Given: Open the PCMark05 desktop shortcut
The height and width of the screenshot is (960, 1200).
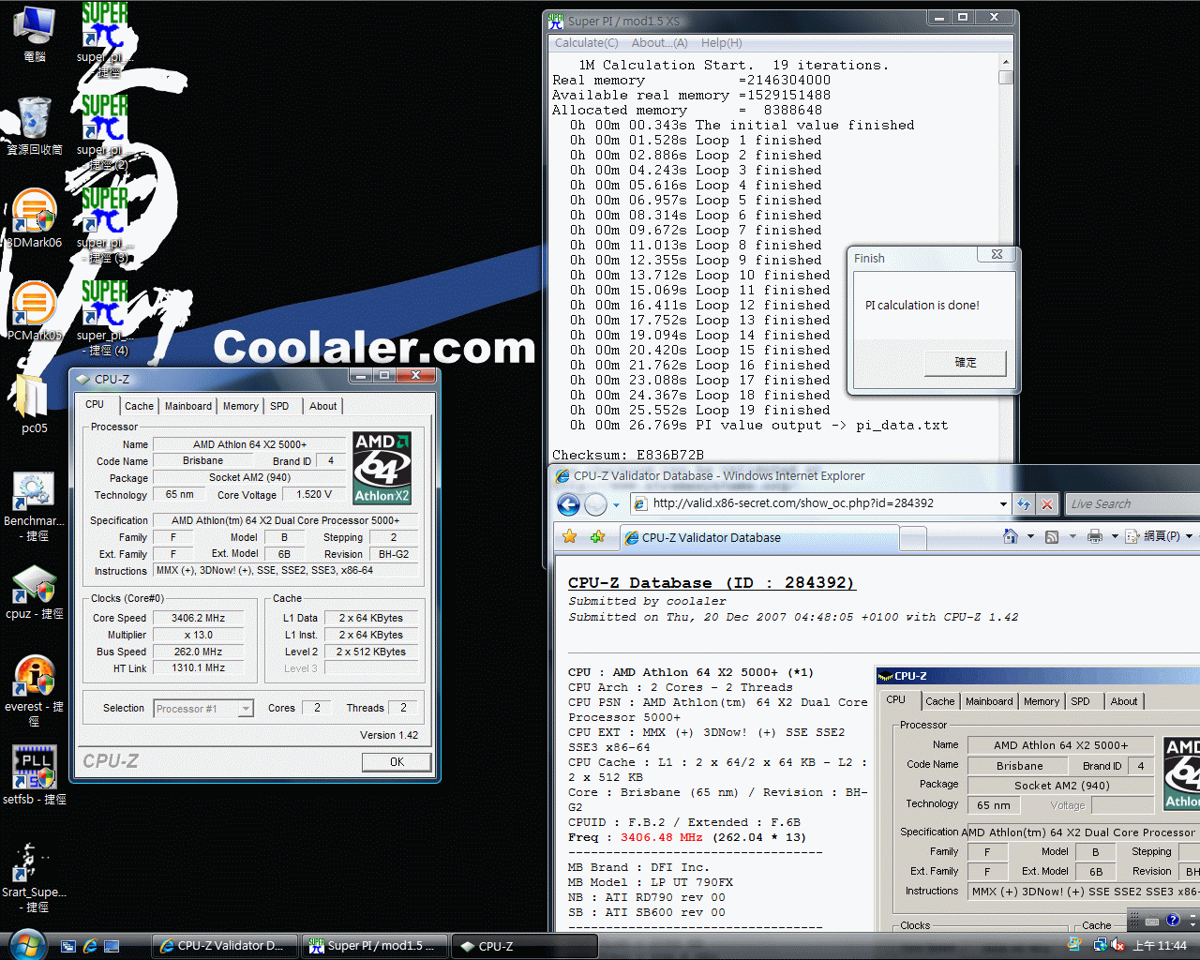Looking at the screenshot, I should click(35, 310).
